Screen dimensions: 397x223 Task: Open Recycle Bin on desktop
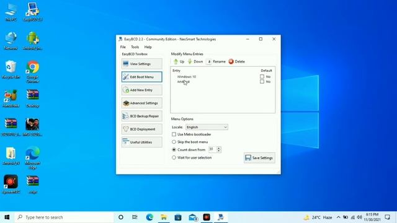coord(11,70)
